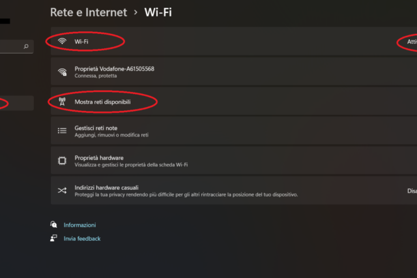Open the Informazioni link

(79, 224)
